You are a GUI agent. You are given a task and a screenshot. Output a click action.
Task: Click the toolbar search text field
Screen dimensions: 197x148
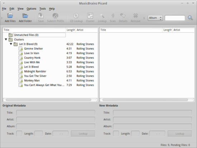click(x=175, y=18)
